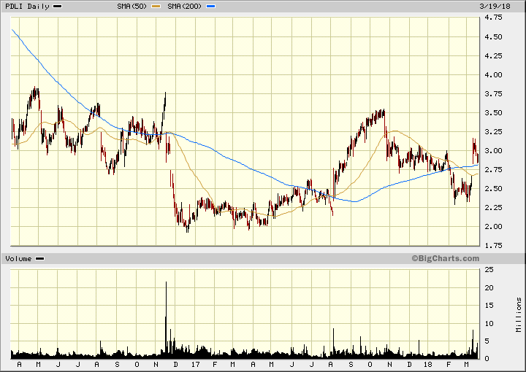Image resolution: width=526 pixels, height=372 pixels.
Task: Click the SMA(50) legend label
Action: [131, 7]
